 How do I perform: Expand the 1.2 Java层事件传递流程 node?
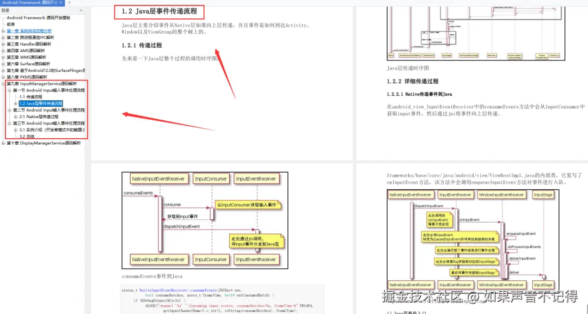[x=16, y=103]
